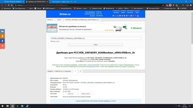The height and width of the screenshot is (108, 193).
Task: Share page via VK sidebar icon
Action: (x=2, y=31)
